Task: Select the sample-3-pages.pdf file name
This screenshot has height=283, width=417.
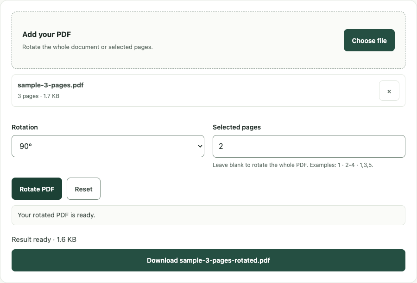Action: point(51,85)
